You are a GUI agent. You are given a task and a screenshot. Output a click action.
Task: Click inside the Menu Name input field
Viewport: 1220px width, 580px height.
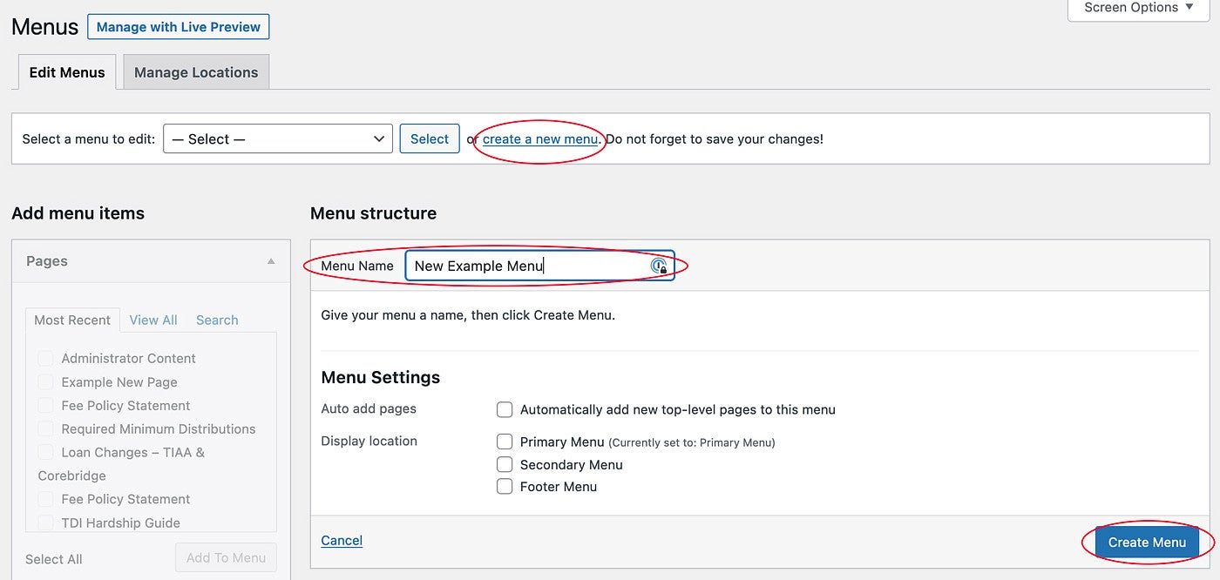tap(523, 266)
